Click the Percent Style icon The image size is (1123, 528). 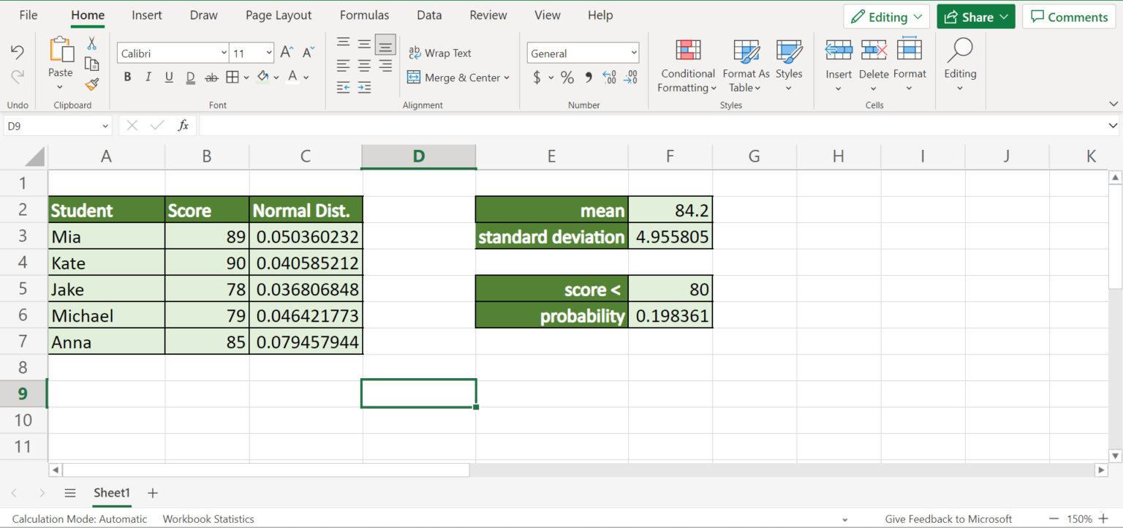click(x=567, y=77)
